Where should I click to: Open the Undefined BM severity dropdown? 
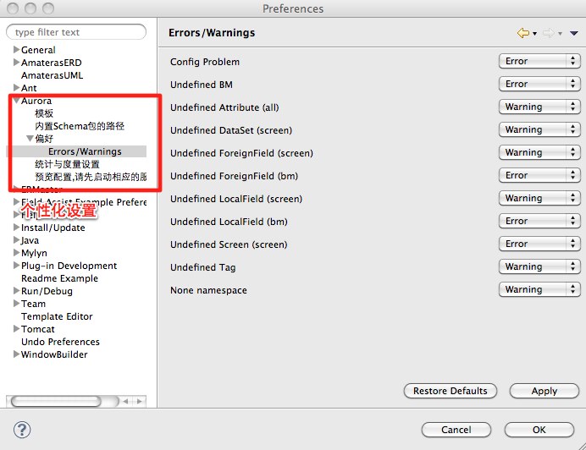pos(539,85)
